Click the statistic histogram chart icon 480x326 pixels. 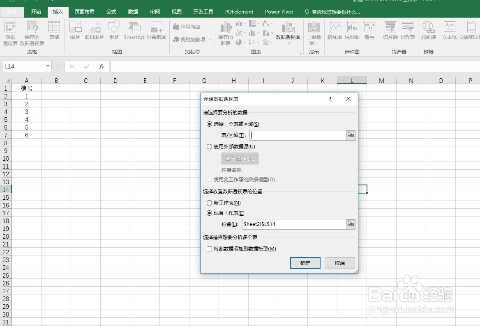pos(252,33)
